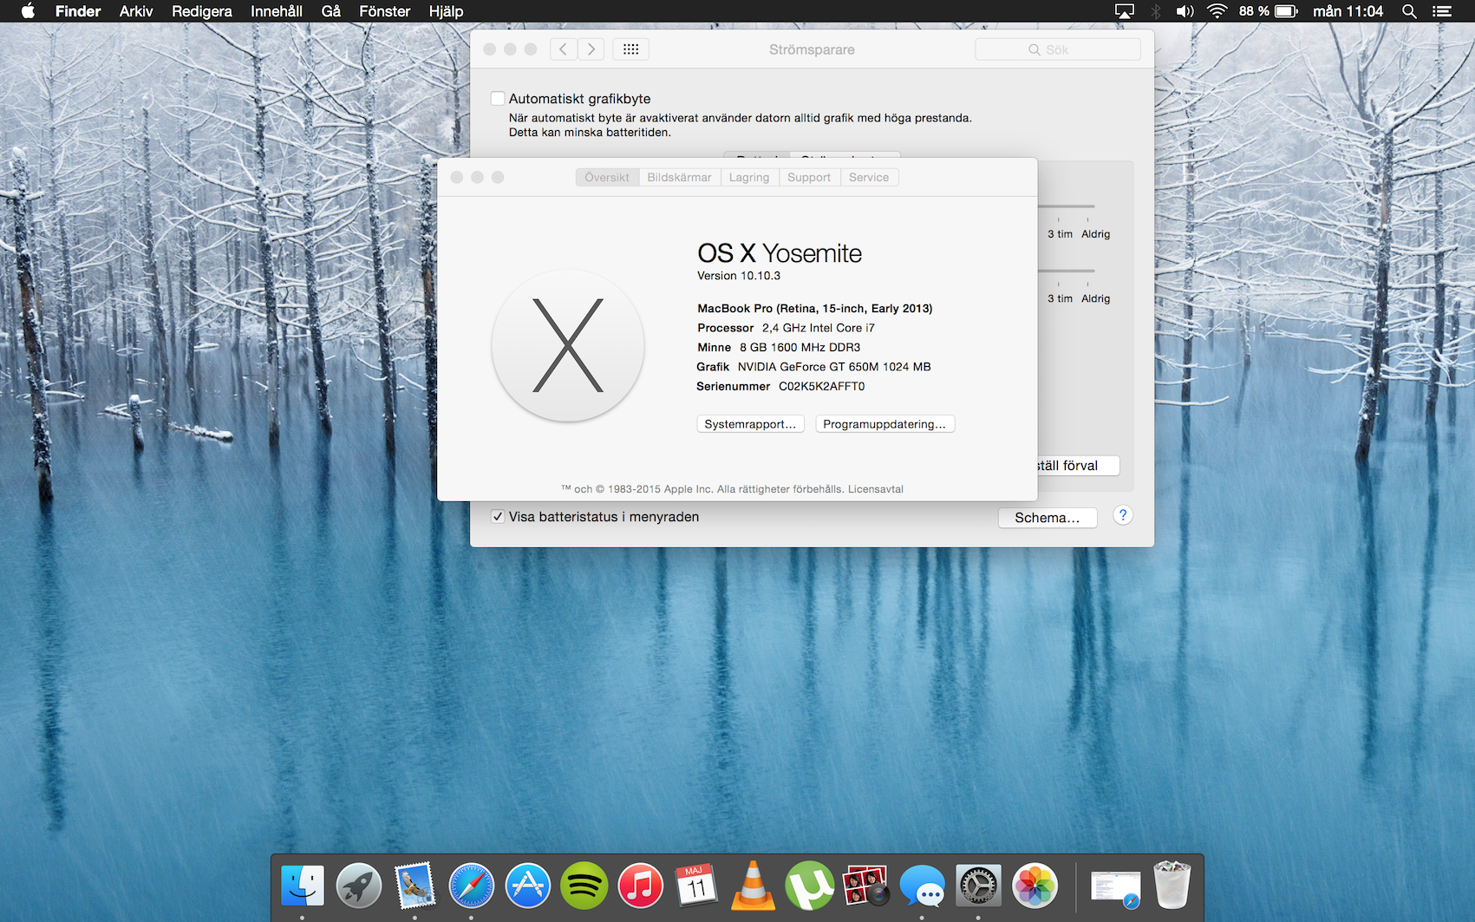Image resolution: width=1475 pixels, height=922 pixels.
Task: Open uTorrent in the dock
Action: tap(809, 886)
